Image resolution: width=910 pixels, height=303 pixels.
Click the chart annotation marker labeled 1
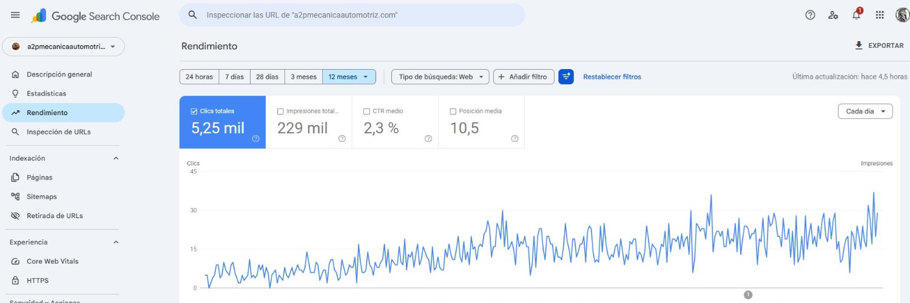pos(748,295)
